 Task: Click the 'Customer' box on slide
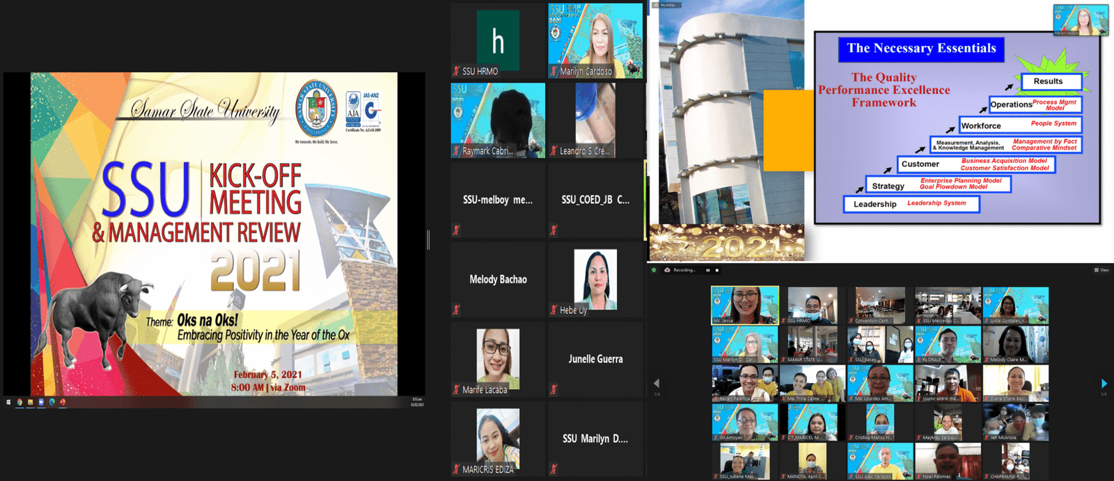click(976, 164)
